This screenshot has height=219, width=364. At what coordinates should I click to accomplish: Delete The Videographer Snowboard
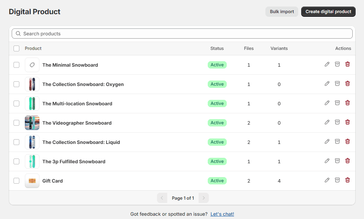(348, 122)
